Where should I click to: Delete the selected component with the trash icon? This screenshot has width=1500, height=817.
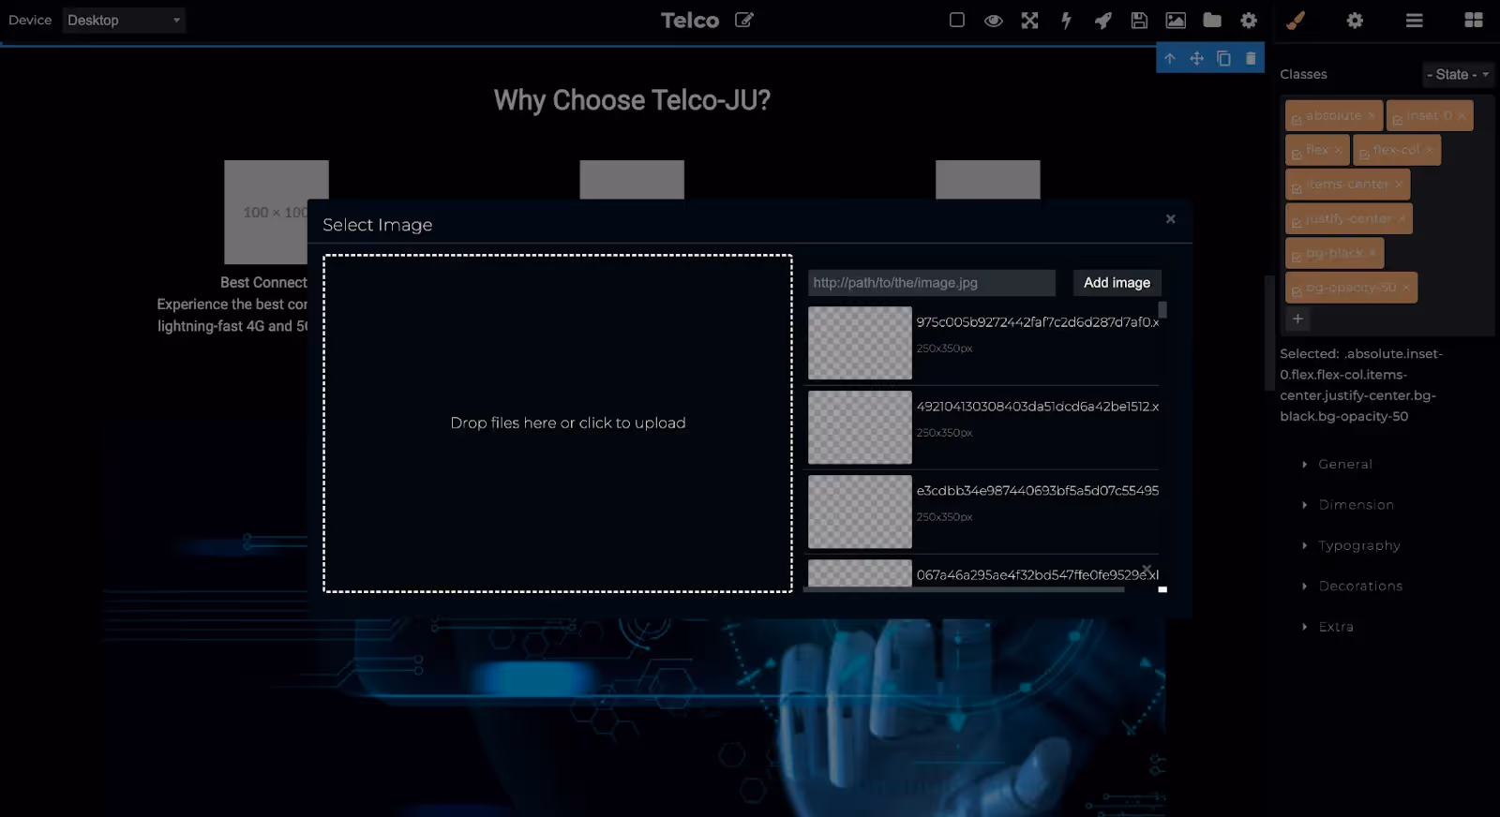pyautogui.click(x=1251, y=58)
